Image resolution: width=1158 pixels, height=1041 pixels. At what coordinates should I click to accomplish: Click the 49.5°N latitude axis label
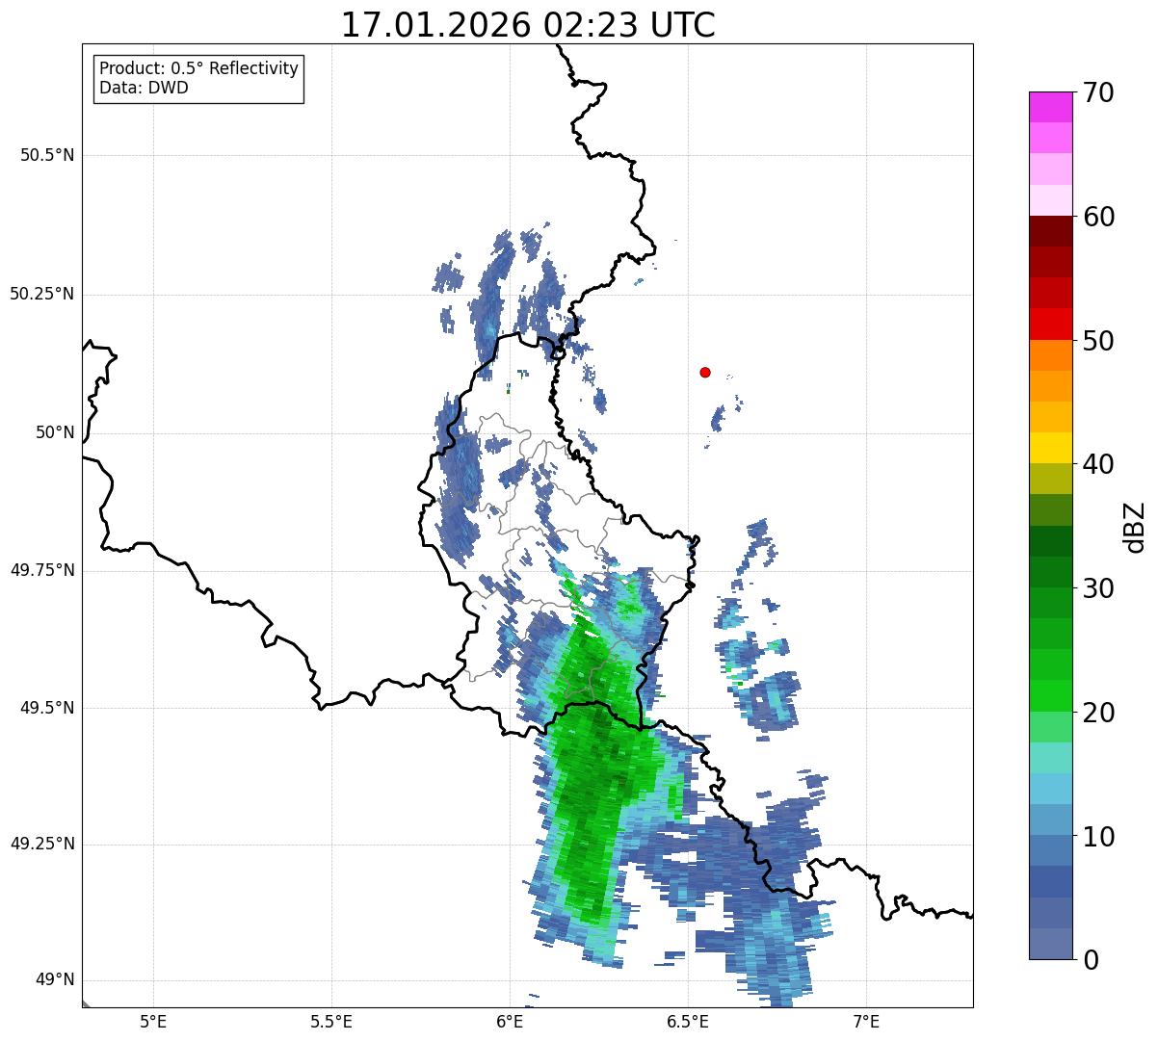[46, 708]
